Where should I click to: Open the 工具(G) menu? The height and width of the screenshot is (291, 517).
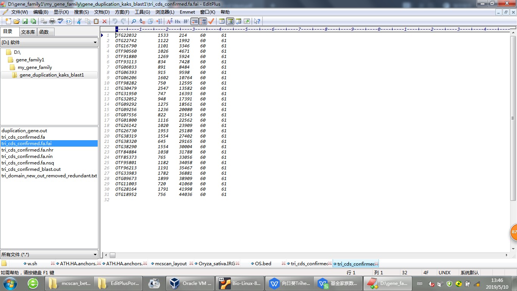(x=142, y=12)
